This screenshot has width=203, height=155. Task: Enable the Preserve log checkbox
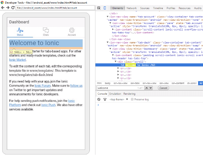(132, 99)
